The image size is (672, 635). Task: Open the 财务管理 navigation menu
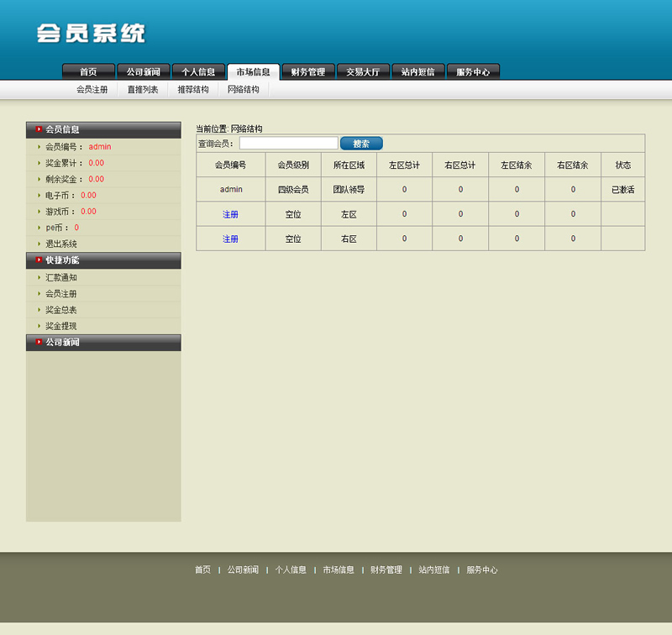click(307, 71)
